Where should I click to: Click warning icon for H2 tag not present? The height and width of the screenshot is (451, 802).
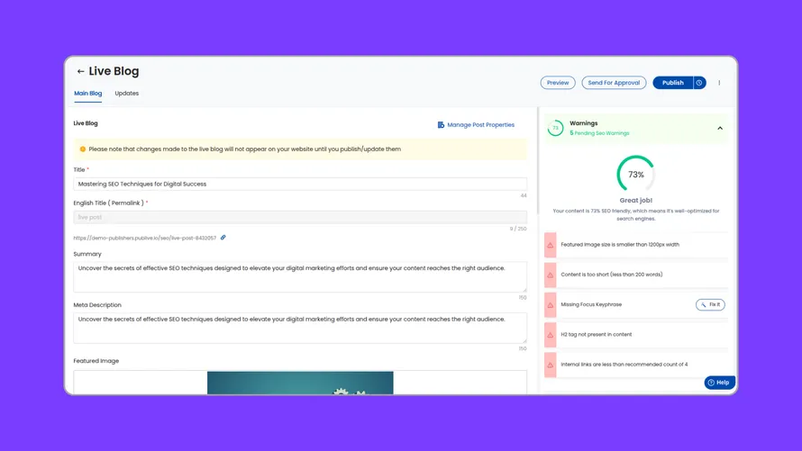(x=551, y=335)
